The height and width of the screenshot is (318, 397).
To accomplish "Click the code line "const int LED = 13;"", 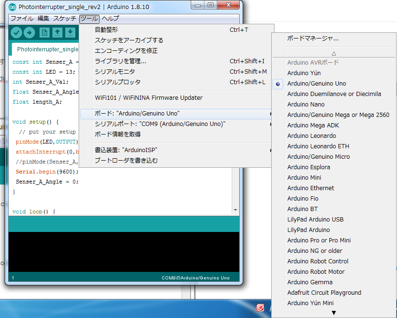I will [x=44, y=72].
